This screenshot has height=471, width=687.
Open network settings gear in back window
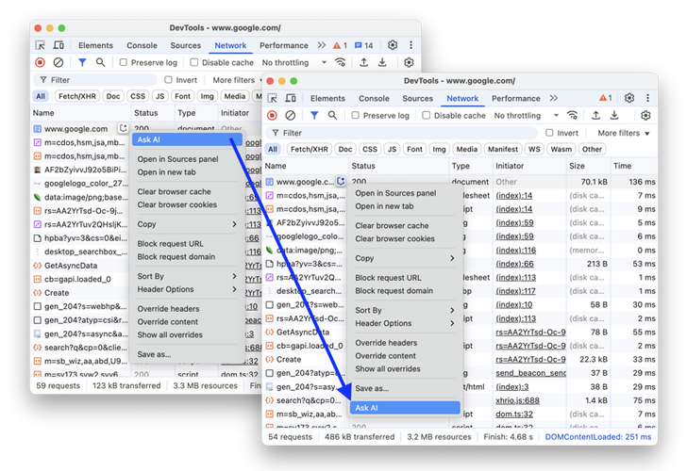[409, 62]
